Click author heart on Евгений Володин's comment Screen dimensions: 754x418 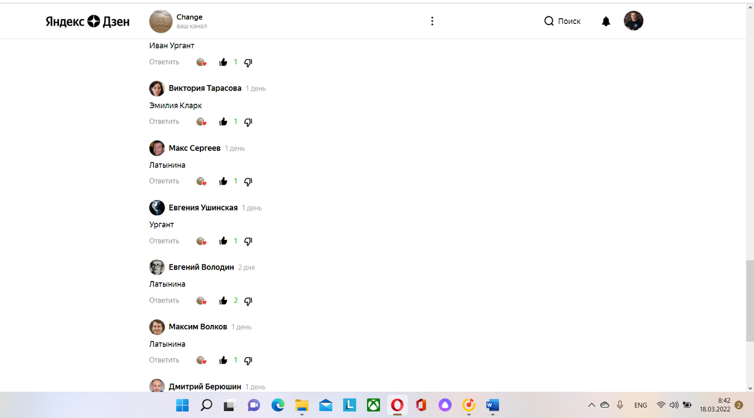click(x=201, y=300)
